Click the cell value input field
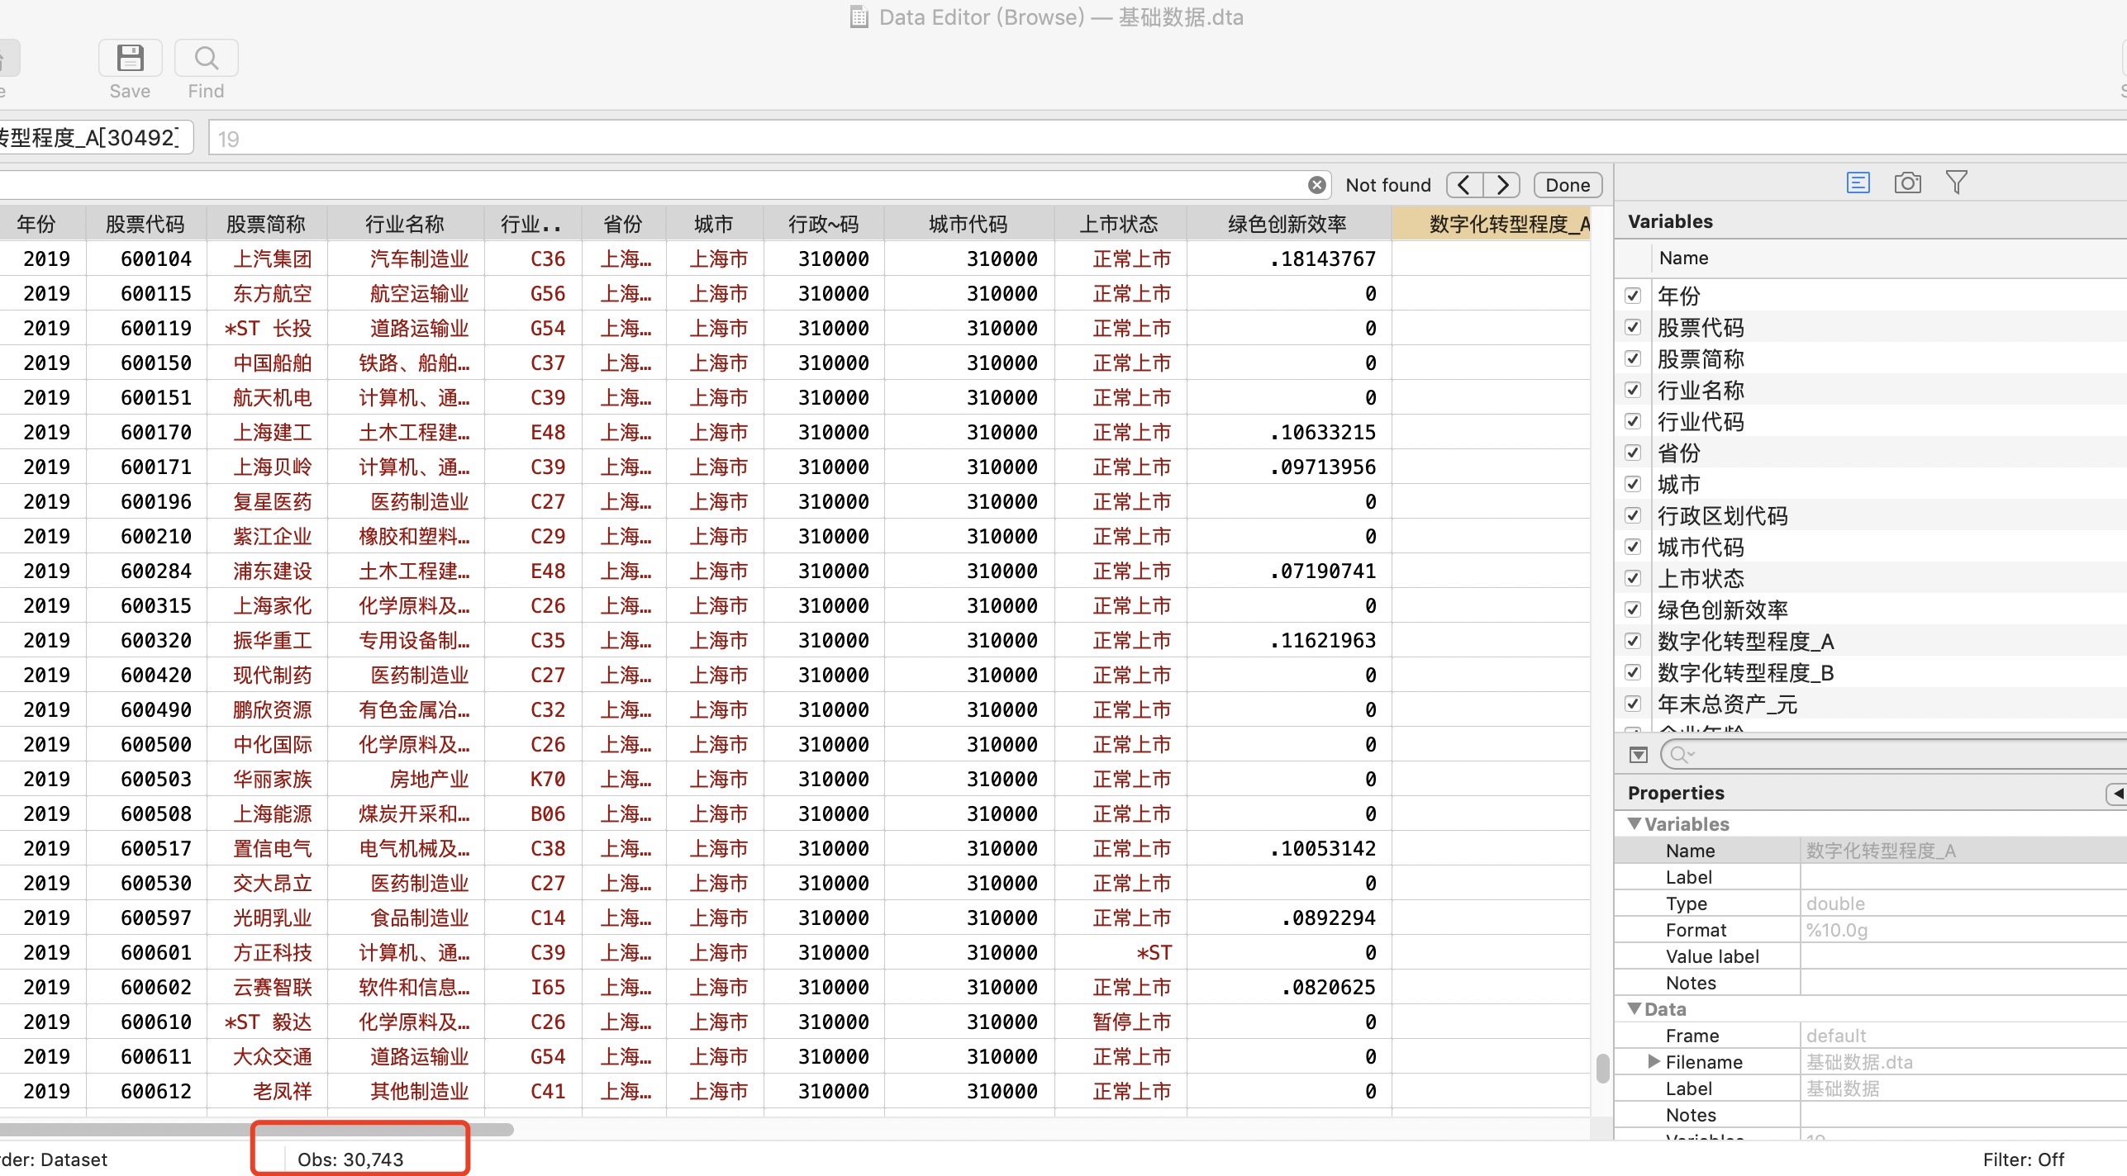This screenshot has height=1176, width=2127. (x=1157, y=139)
